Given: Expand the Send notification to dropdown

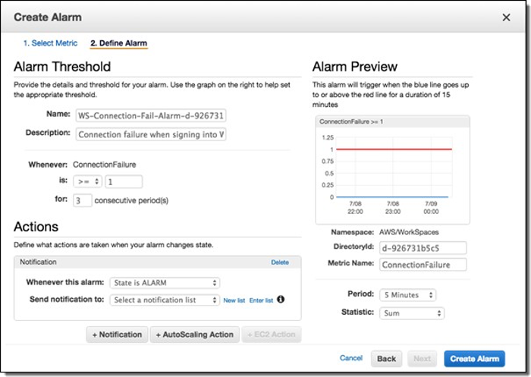Looking at the screenshot, I should tap(165, 300).
